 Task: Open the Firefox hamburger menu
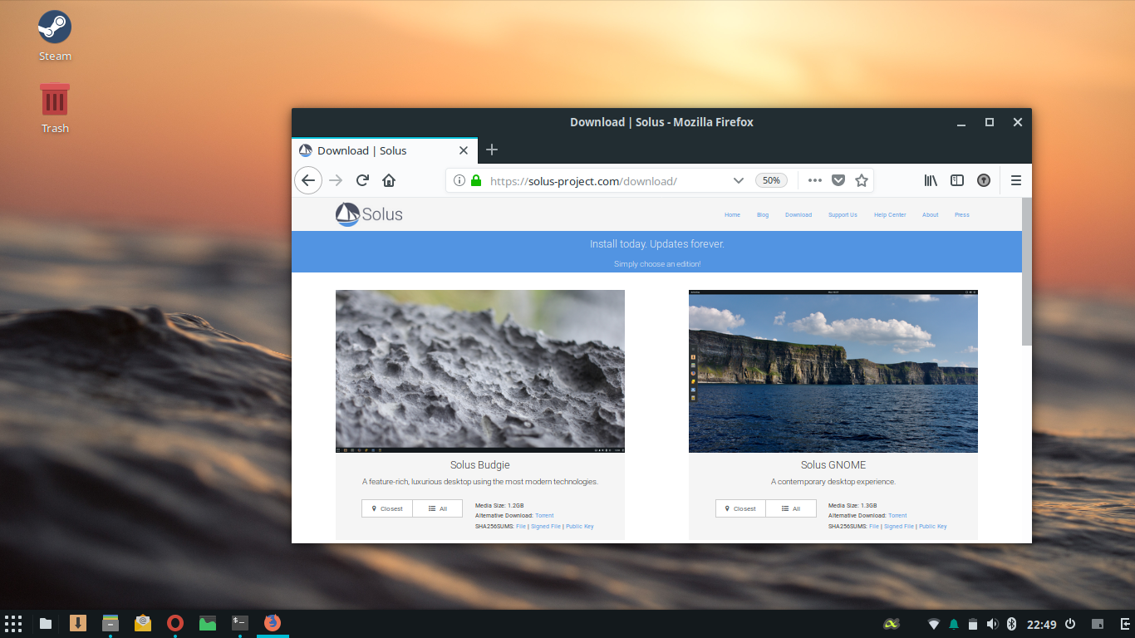pyautogui.click(x=1016, y=180)
